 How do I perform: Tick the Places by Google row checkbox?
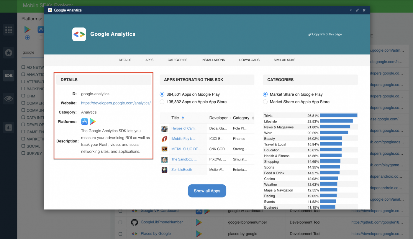coord(120,234)
